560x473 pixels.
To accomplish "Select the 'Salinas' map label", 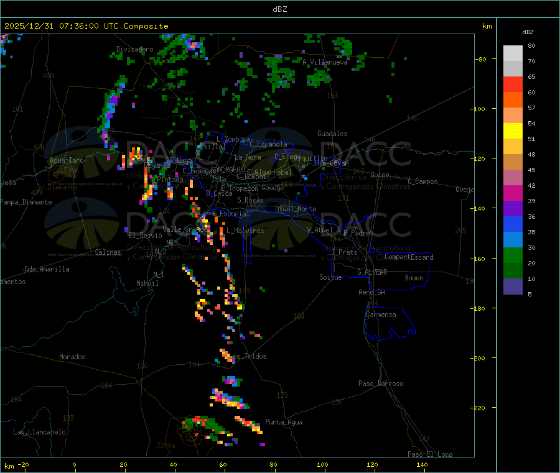I will [x=108, y=252].
